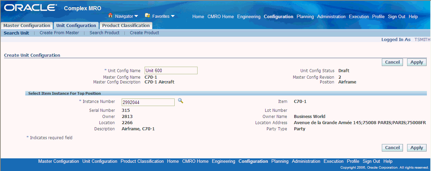Viewport: 431px width, 171px height.
Task: Click the Draft status value
Action: 344,71
